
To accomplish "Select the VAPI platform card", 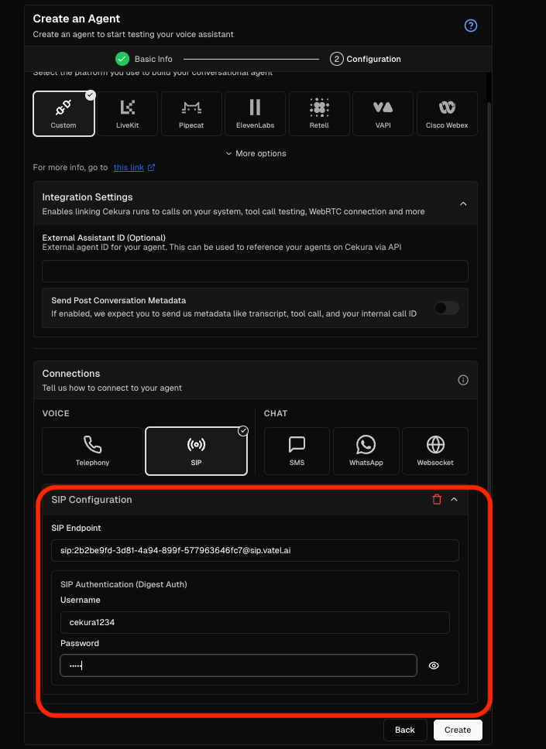I will pos(383,114).
